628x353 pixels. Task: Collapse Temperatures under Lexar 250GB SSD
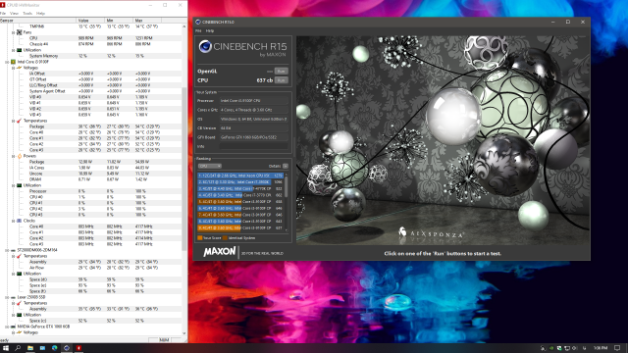tap(13, 303)
